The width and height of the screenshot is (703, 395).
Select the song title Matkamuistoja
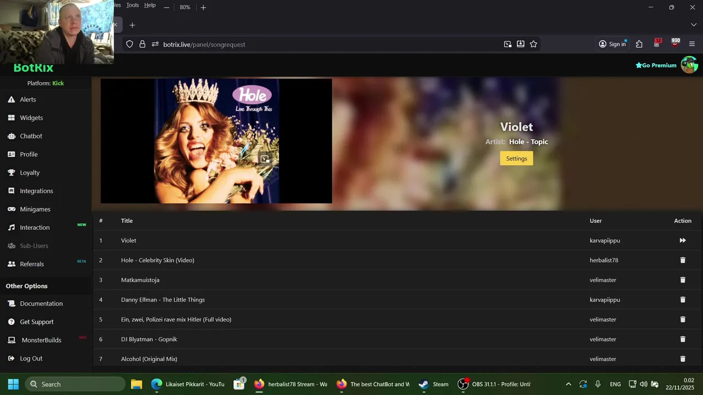point(140,280)
